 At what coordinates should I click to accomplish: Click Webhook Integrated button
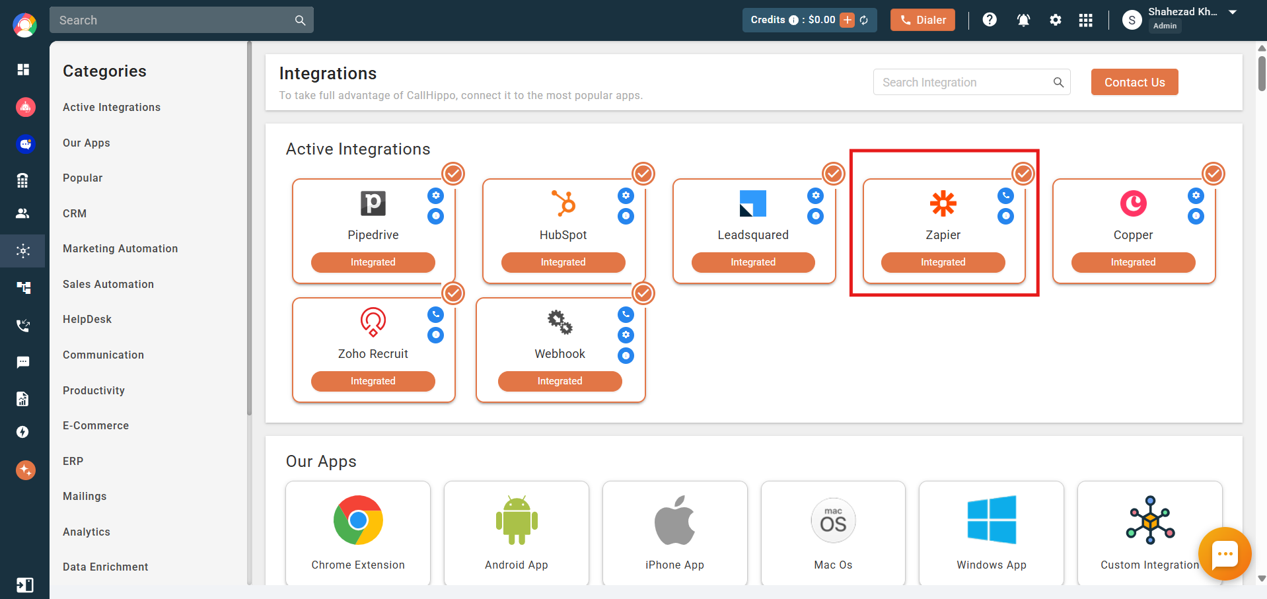point(560,381)
